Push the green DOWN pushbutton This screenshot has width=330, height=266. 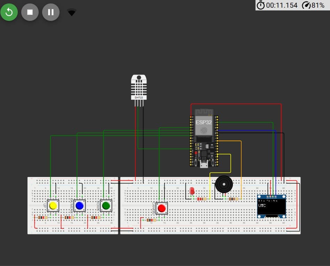[106, 205]
